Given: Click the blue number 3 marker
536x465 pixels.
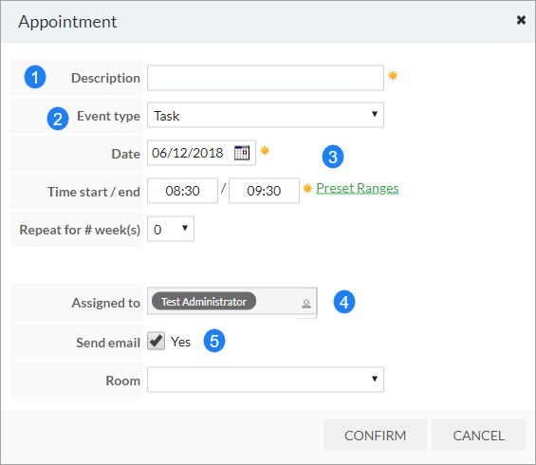Looking at the screenshot, I should [x=333, y=157].
